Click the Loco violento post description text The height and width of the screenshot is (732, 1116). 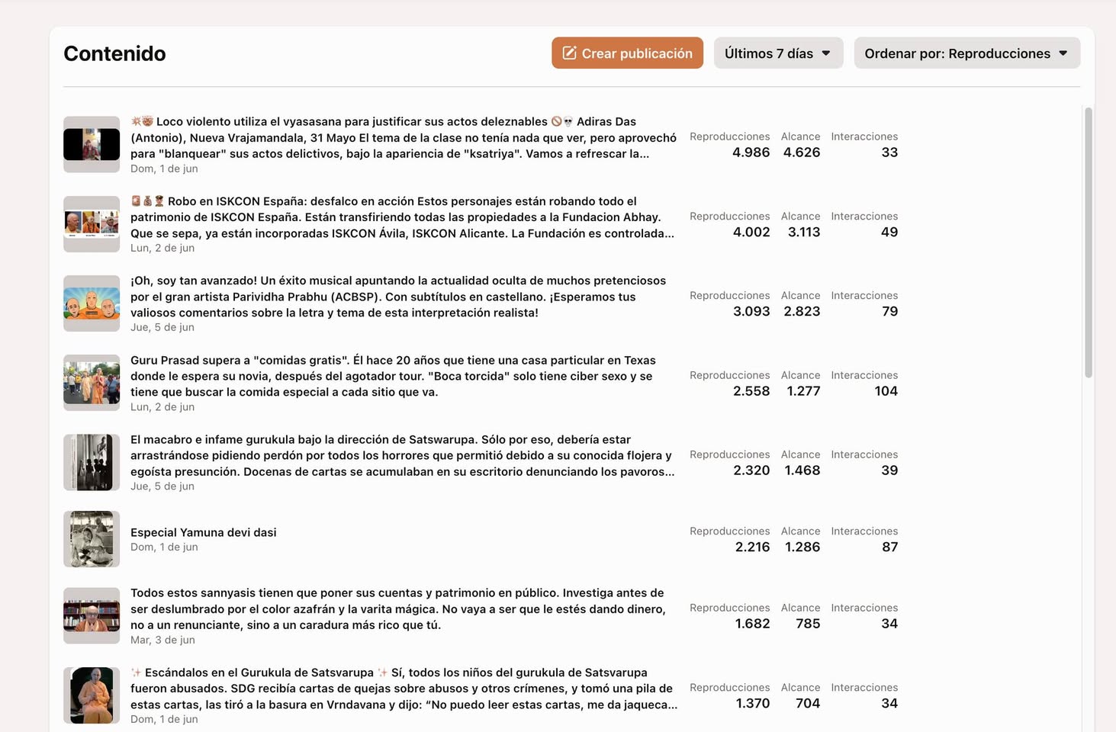[403, 137]
